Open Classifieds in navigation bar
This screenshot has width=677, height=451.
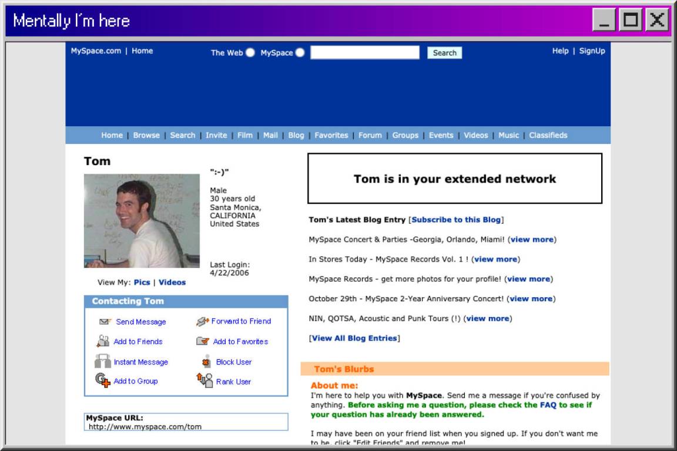548,135
